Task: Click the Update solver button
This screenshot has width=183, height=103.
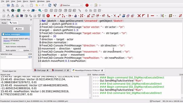Action: 25,50
